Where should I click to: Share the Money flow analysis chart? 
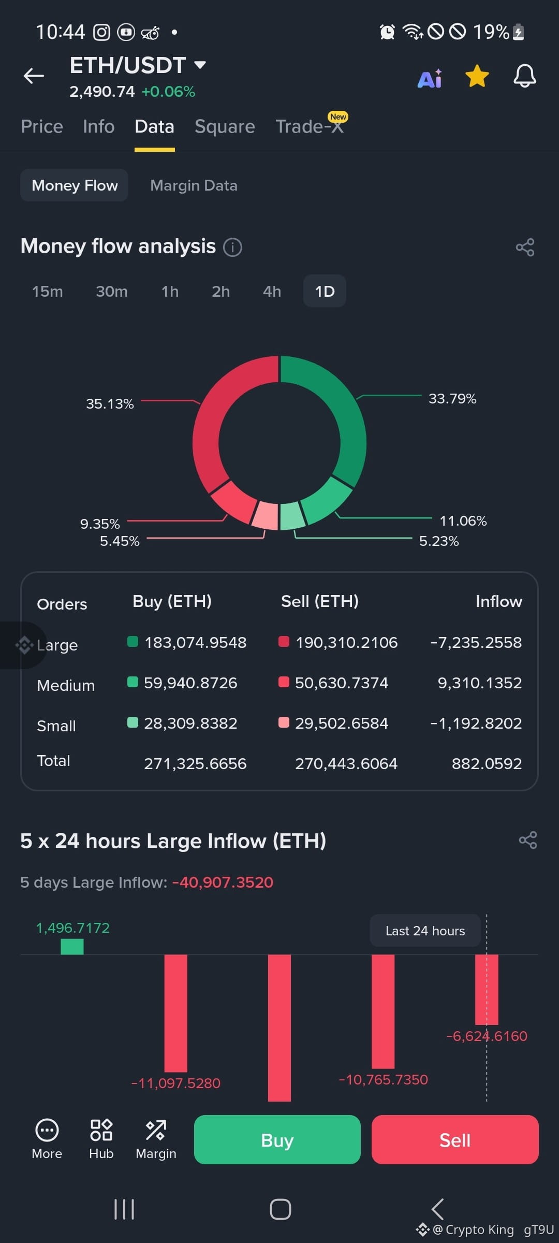pos(525,247)
